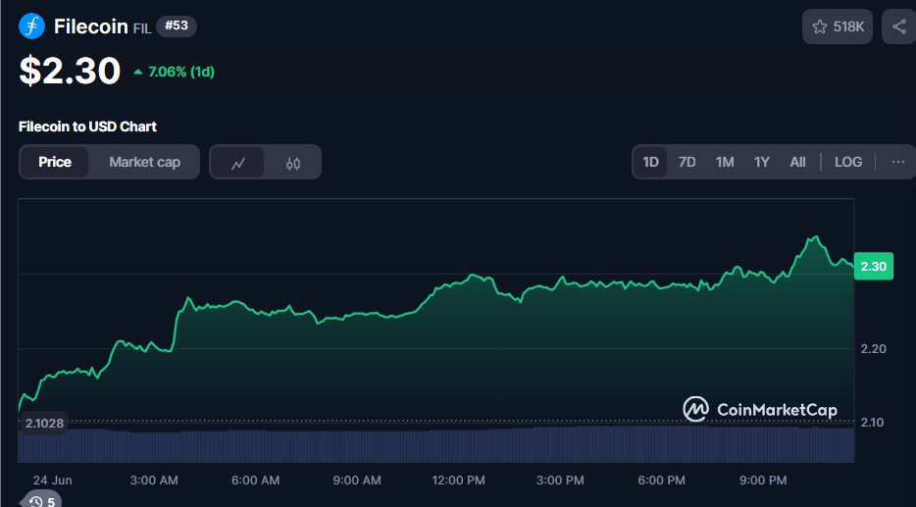Choose the 1Y time range
916x507 pixels.
pyautogui.click(x=761, y=162)
